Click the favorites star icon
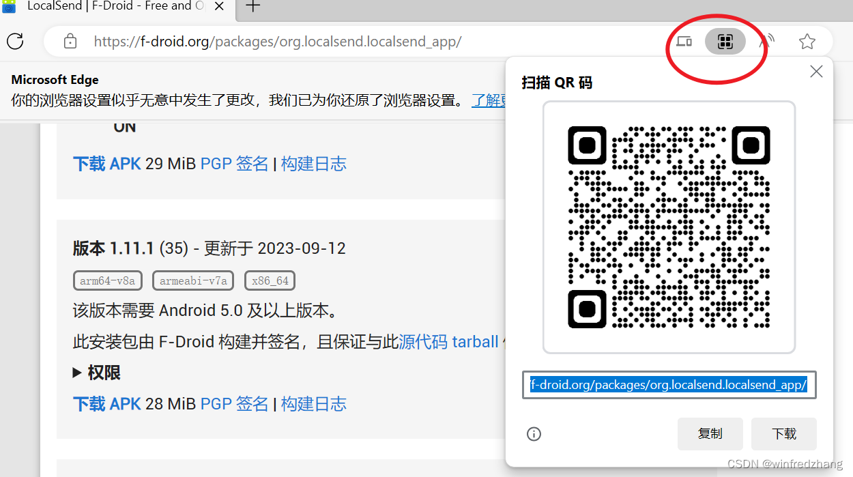 pyautogui.click(x=807, y=42)
